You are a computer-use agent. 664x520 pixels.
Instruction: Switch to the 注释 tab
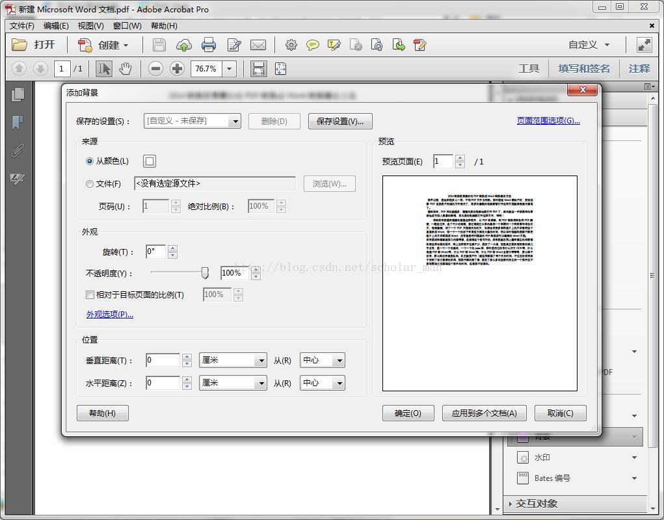[639, 68]
